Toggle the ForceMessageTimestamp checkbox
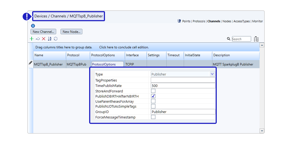Viewport: 286px width, 144px height. pyautogui.click(x=153, y=117)
